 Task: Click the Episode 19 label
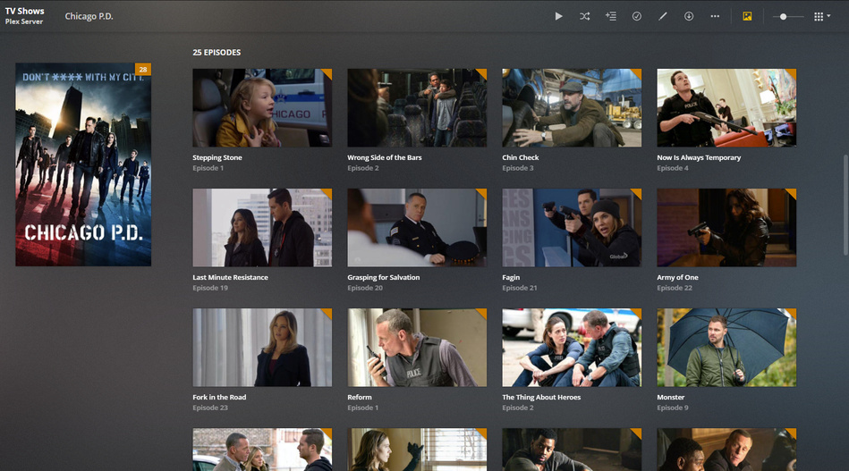210,288
